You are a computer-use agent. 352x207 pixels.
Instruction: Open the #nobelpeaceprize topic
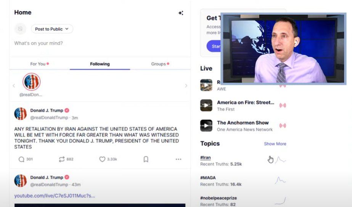tap(219, 198)
